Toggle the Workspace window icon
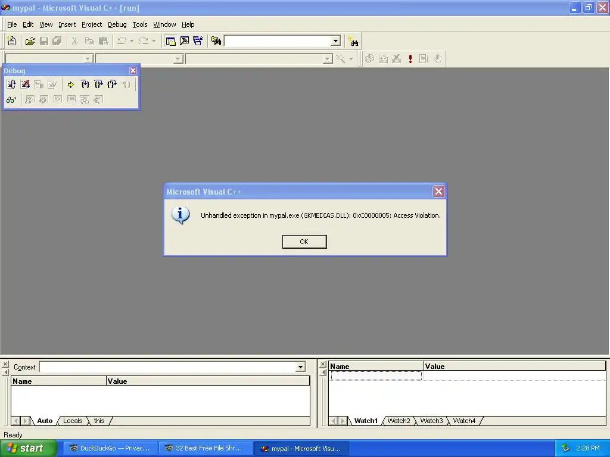This screenshot has width=610, height=457. [170, 41]
